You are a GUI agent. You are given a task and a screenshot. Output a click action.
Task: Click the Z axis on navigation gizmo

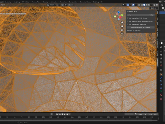(119, 12)
